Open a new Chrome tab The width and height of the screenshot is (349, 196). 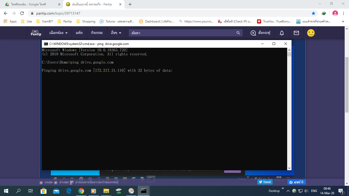pos(130,4)
